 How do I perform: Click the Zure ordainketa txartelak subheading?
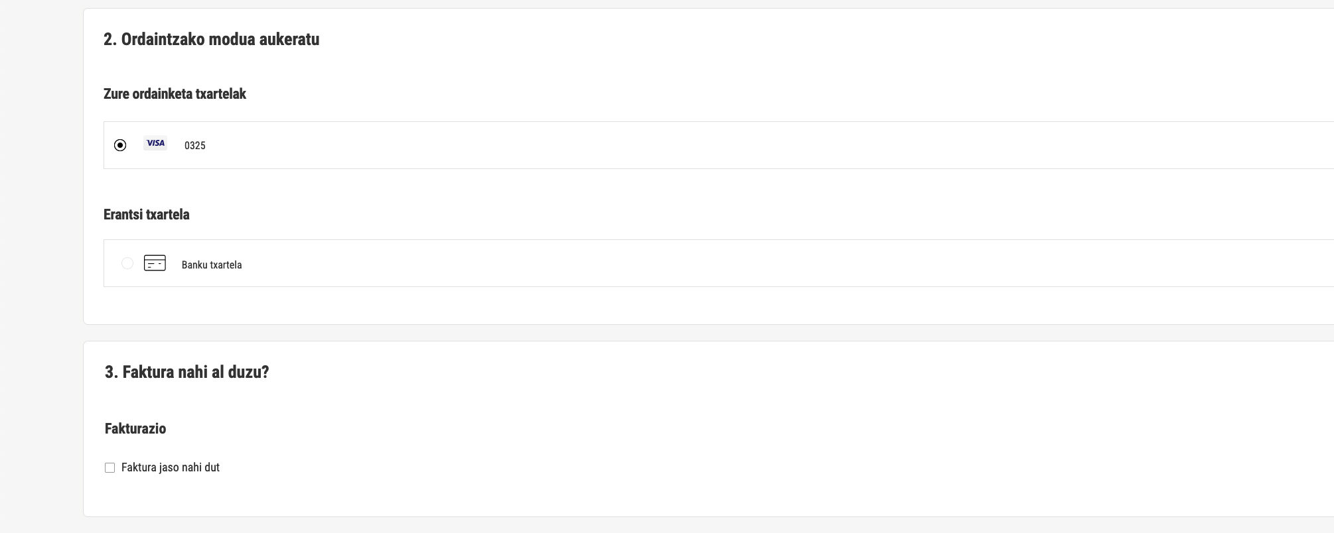175,94
